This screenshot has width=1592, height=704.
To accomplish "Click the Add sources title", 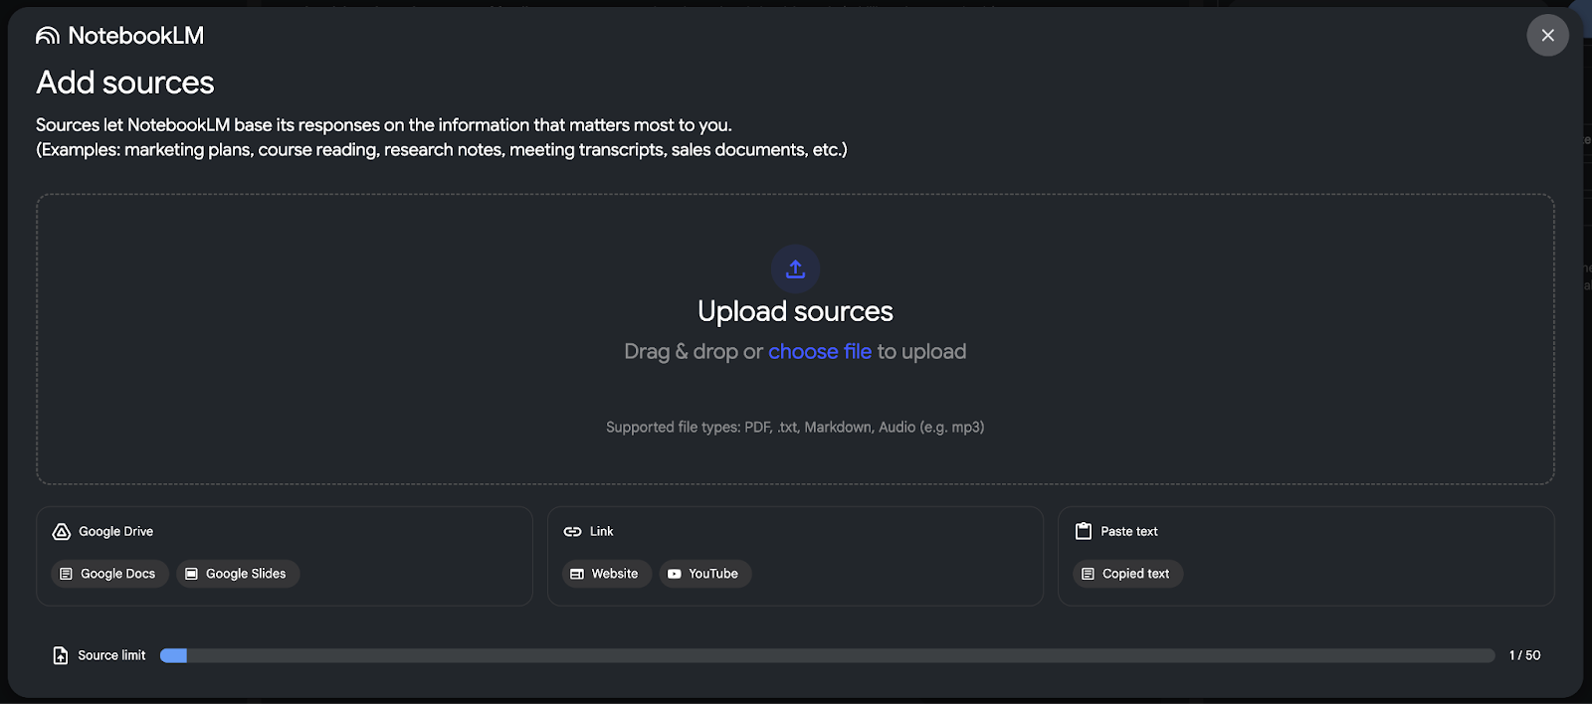I will [125, 83].
